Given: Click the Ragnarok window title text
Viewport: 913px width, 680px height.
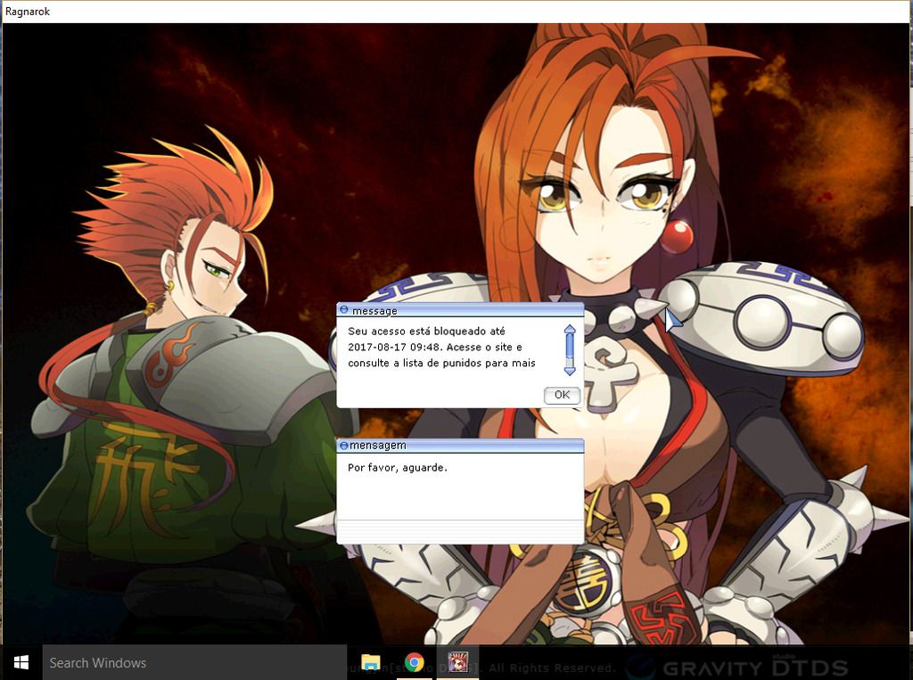Looking at the screenshot, I should (x=28, y=11).
